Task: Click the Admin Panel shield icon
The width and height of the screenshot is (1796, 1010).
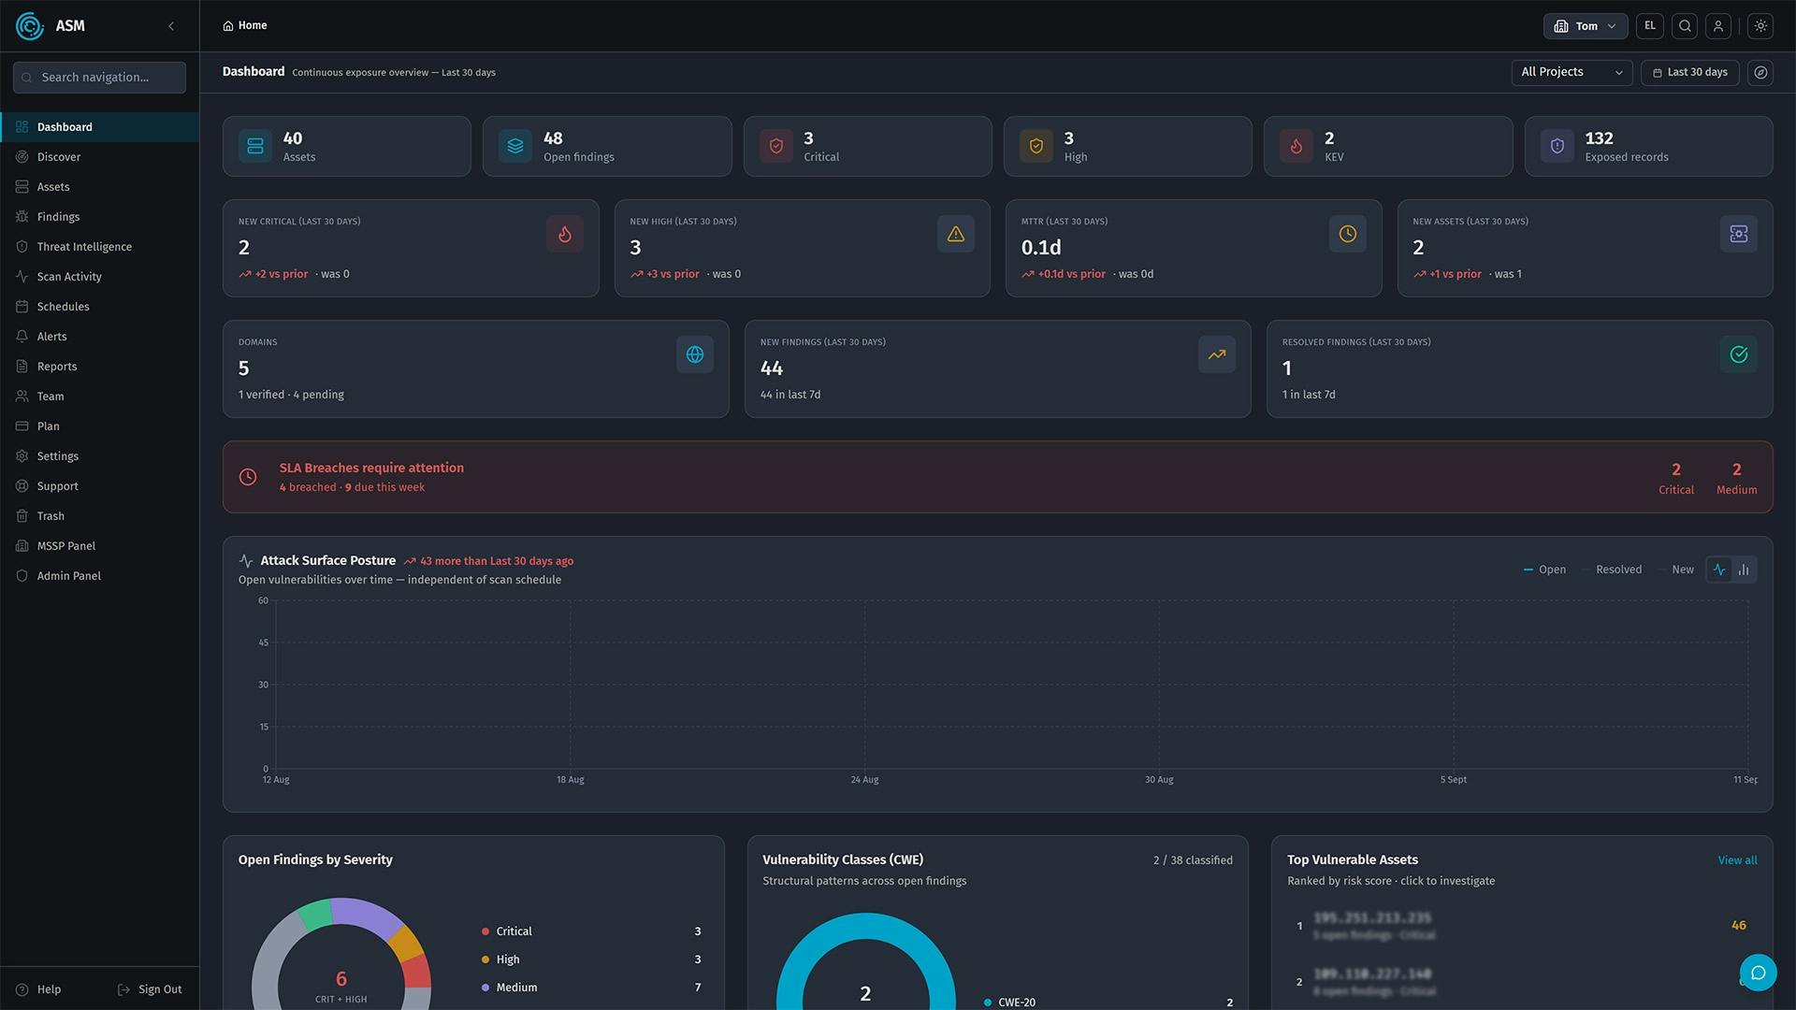Action: [22, 576]
